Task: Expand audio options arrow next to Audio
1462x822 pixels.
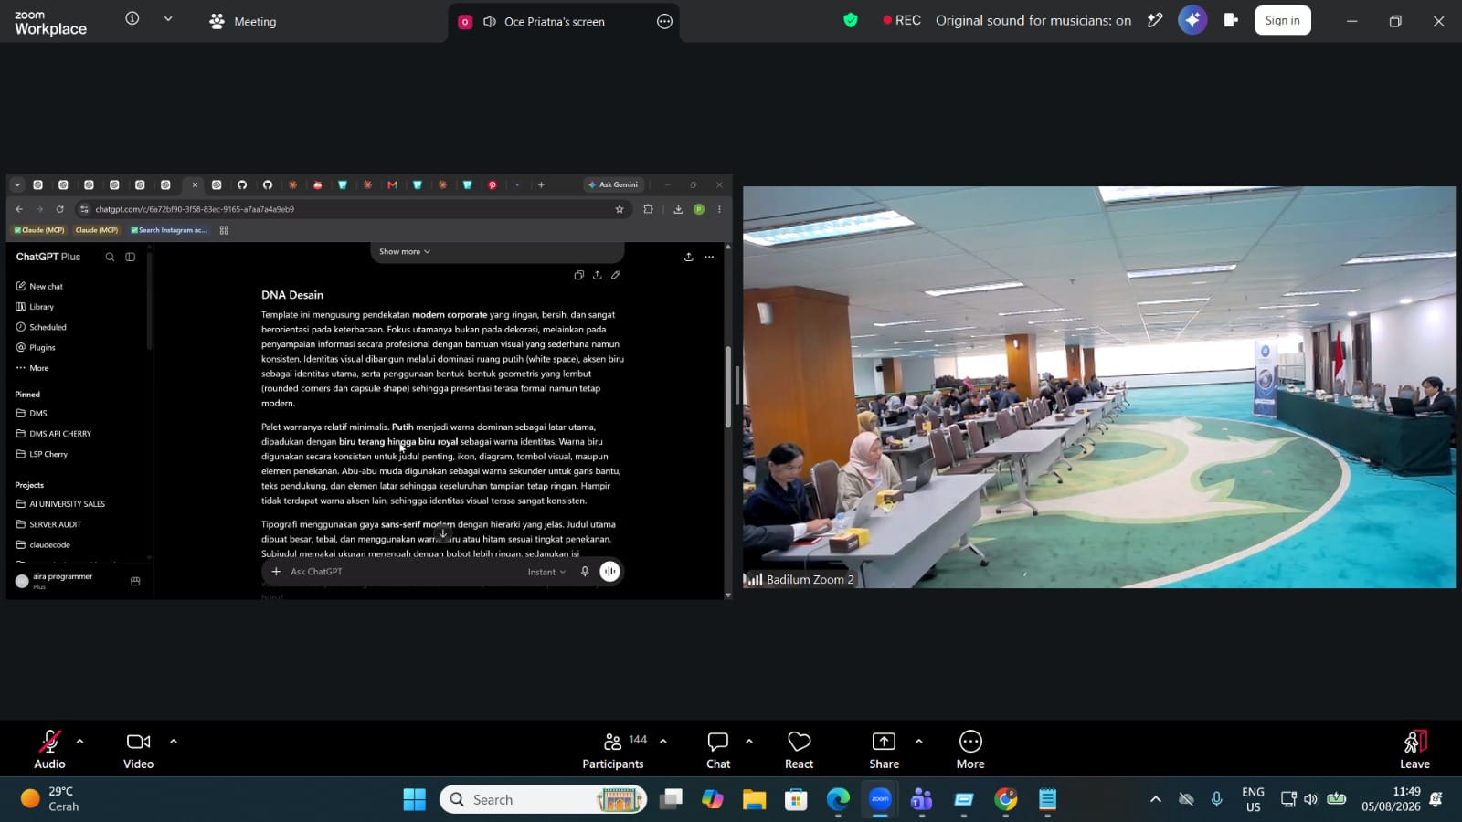Action: [79, 741]
